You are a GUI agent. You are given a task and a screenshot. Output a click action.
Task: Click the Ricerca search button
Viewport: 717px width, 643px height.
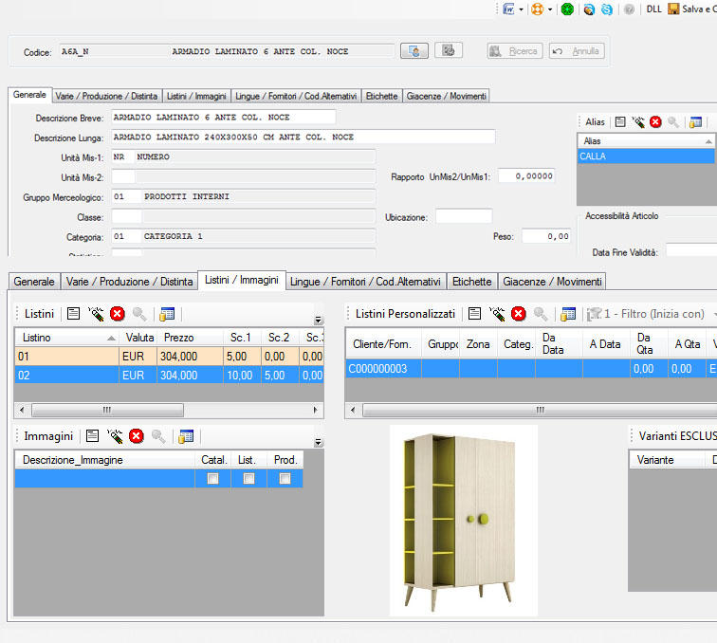tap(515, 51)
